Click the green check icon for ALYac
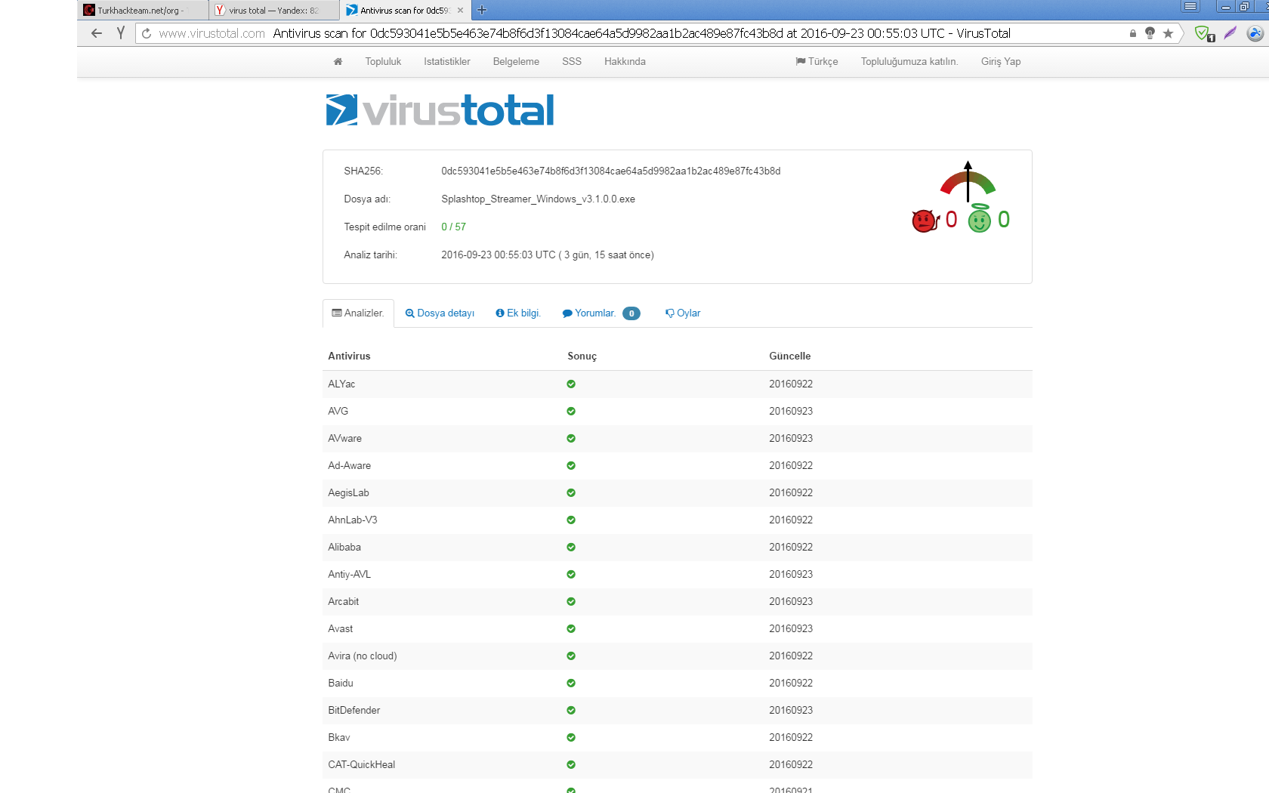 click(571, 384)
